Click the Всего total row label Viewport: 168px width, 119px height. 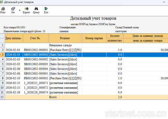(x=65, y=97)
